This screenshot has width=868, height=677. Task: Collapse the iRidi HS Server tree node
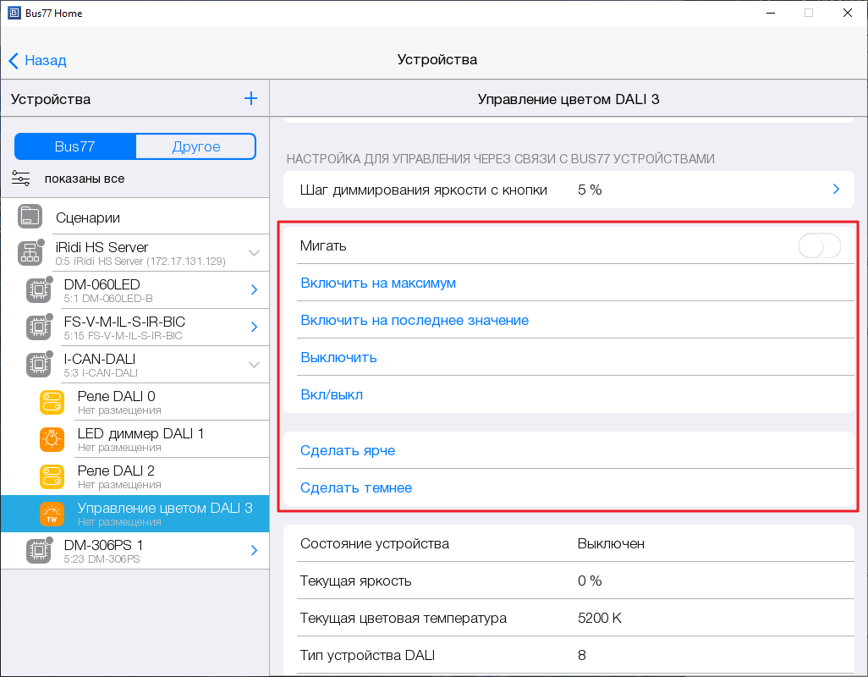[x=254, y=253]
